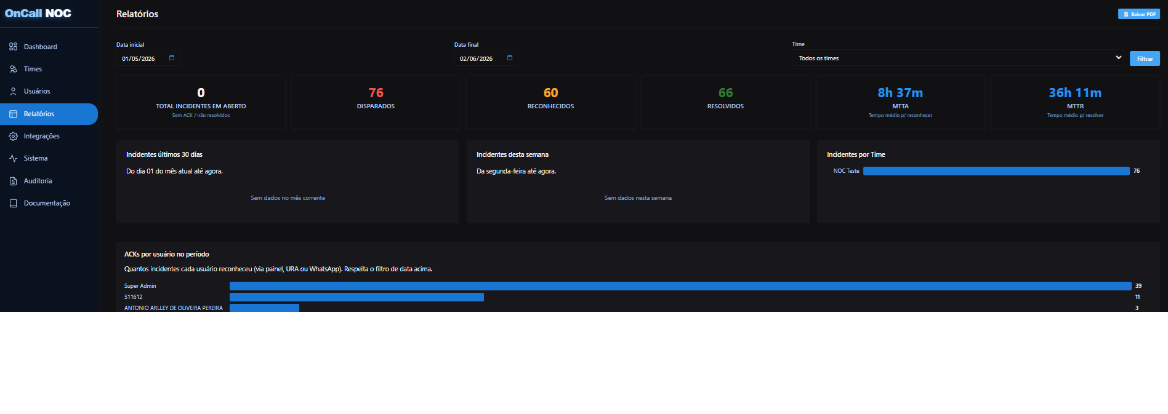The image size is (1168, 414).
Task: Open calendar picker for Data final
Action: pyautogui.click(x=510, y=58)
